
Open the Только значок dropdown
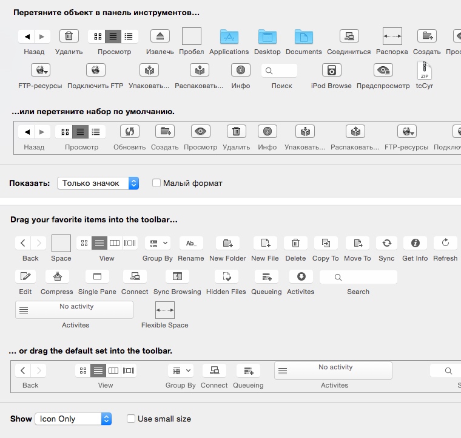click(x=98, y=183)
